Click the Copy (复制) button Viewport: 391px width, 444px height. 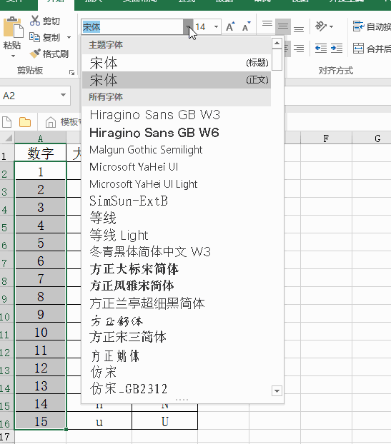(45, 37)
